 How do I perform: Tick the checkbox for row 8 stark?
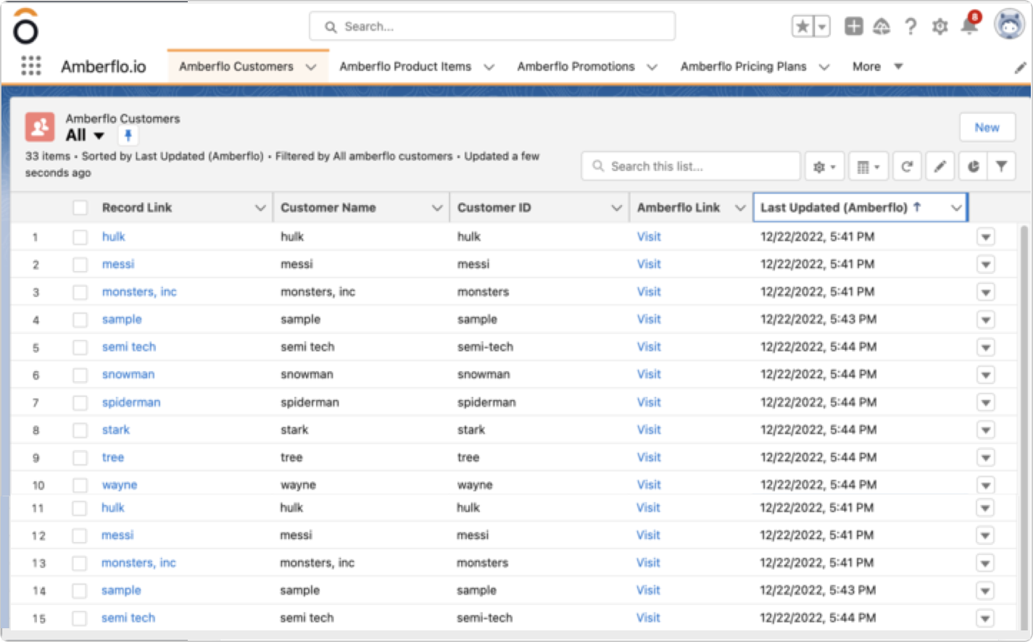80,430
